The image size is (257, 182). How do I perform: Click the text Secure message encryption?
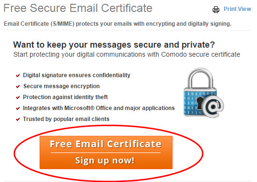click(x=62, y=86)
